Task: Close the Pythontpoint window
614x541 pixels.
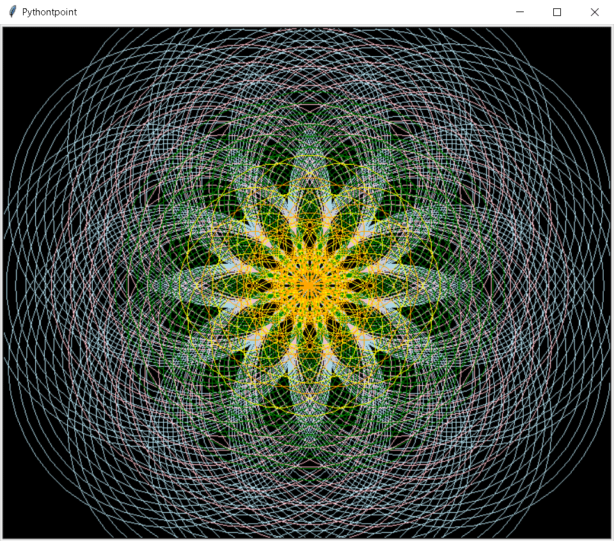Action: coord(594,12)
